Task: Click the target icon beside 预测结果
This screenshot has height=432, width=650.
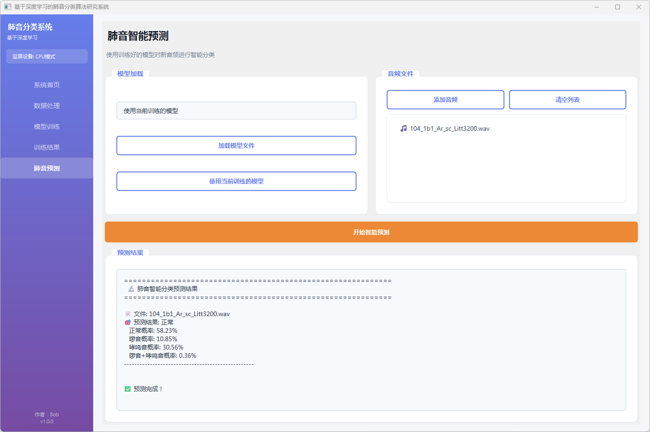Action: 127,322
